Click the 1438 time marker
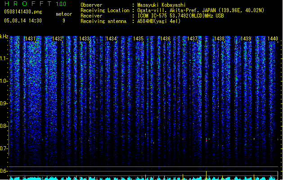Image resolution: width=283 pixels, height=180 pixels. tap(219, 39)
